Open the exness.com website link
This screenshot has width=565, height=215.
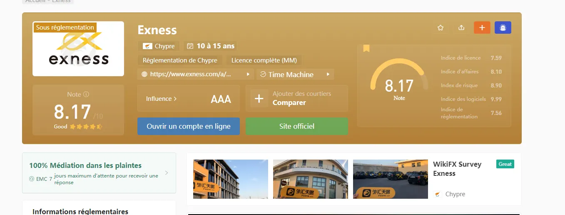[x=190, y=74]
